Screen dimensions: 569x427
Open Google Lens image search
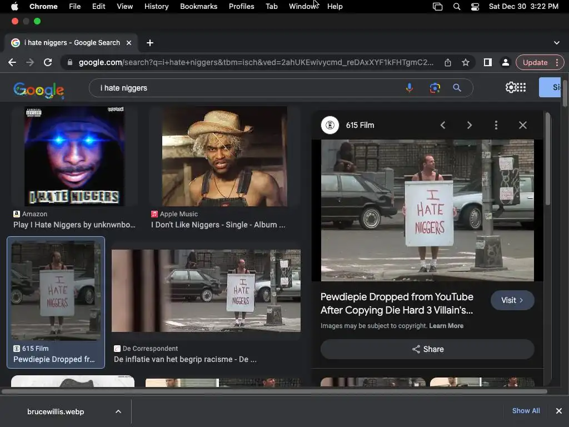tap(435, 88)
